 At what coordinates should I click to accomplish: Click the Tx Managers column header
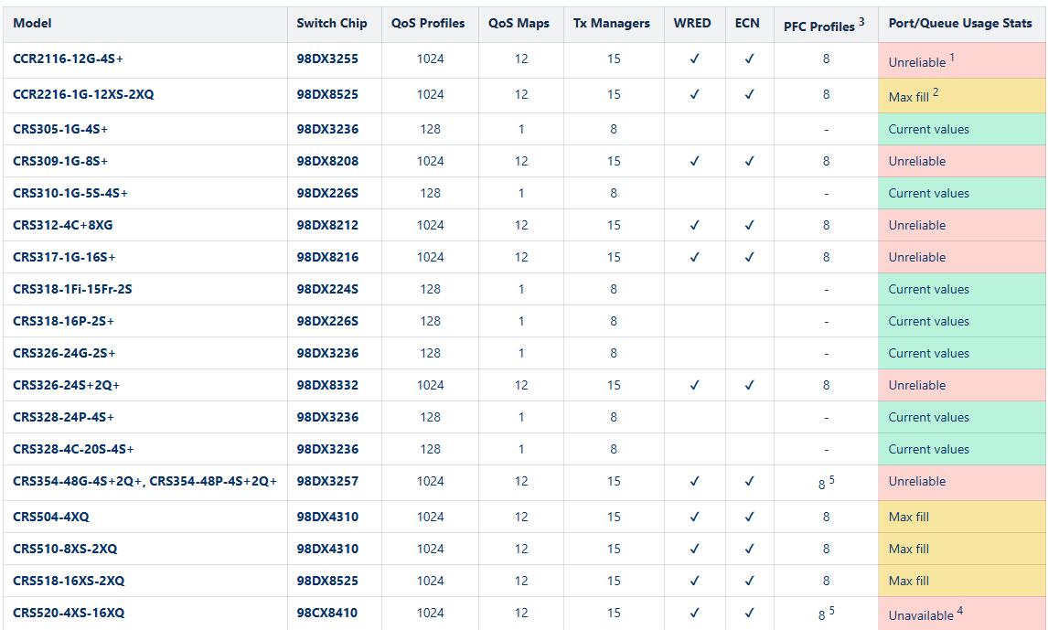(x=612, y=24)
